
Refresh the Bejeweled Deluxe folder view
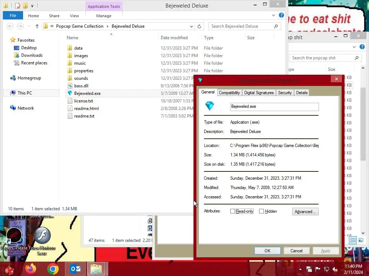199,26
